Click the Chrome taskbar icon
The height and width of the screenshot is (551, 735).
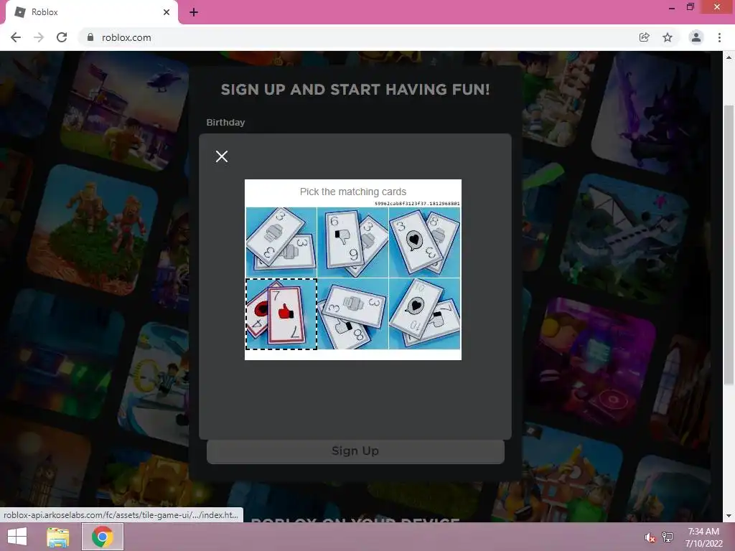pos(103,537)
